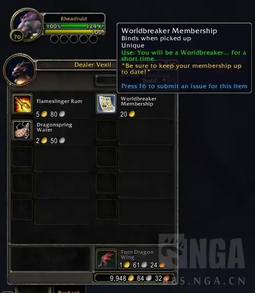Click the first combo point orb

(55, 39)
